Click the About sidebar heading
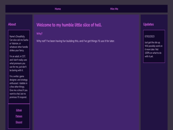 [12, 24]
